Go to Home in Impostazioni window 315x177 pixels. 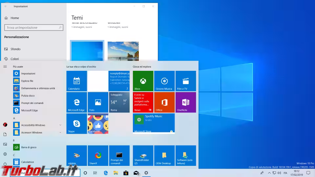point(12,18)
